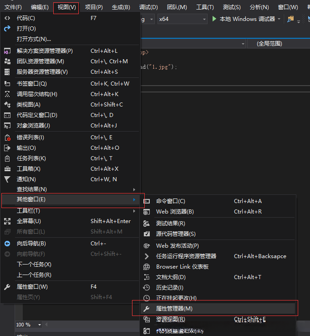Click the Browser Link Dashboard globe icon

147,267
